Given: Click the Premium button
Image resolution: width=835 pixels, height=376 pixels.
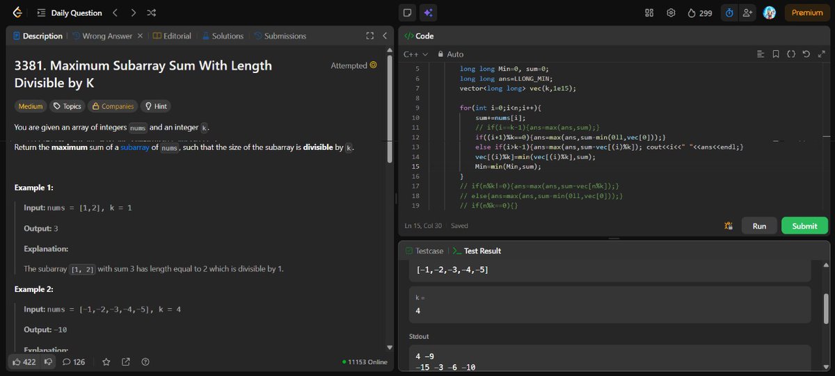Looking at the screenshot, I should click(x=807, y=13).
